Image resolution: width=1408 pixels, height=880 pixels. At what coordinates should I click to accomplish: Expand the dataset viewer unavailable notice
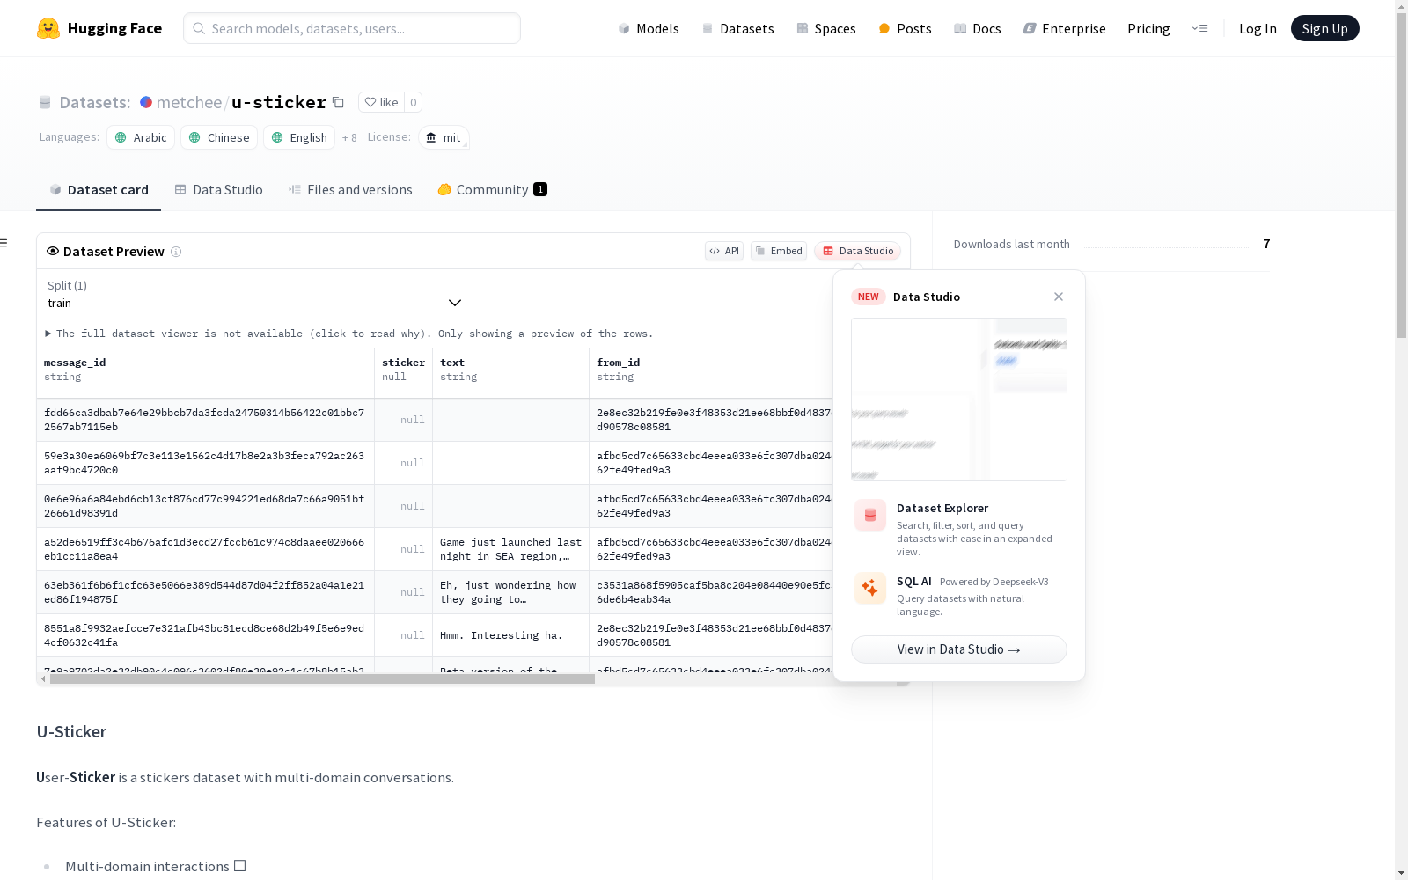[349, 334]
